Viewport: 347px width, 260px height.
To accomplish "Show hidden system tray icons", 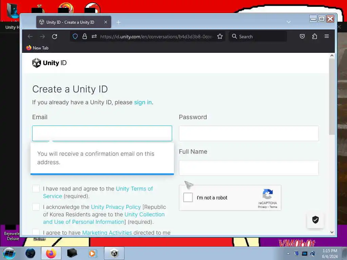I will [x=288, y=254].
